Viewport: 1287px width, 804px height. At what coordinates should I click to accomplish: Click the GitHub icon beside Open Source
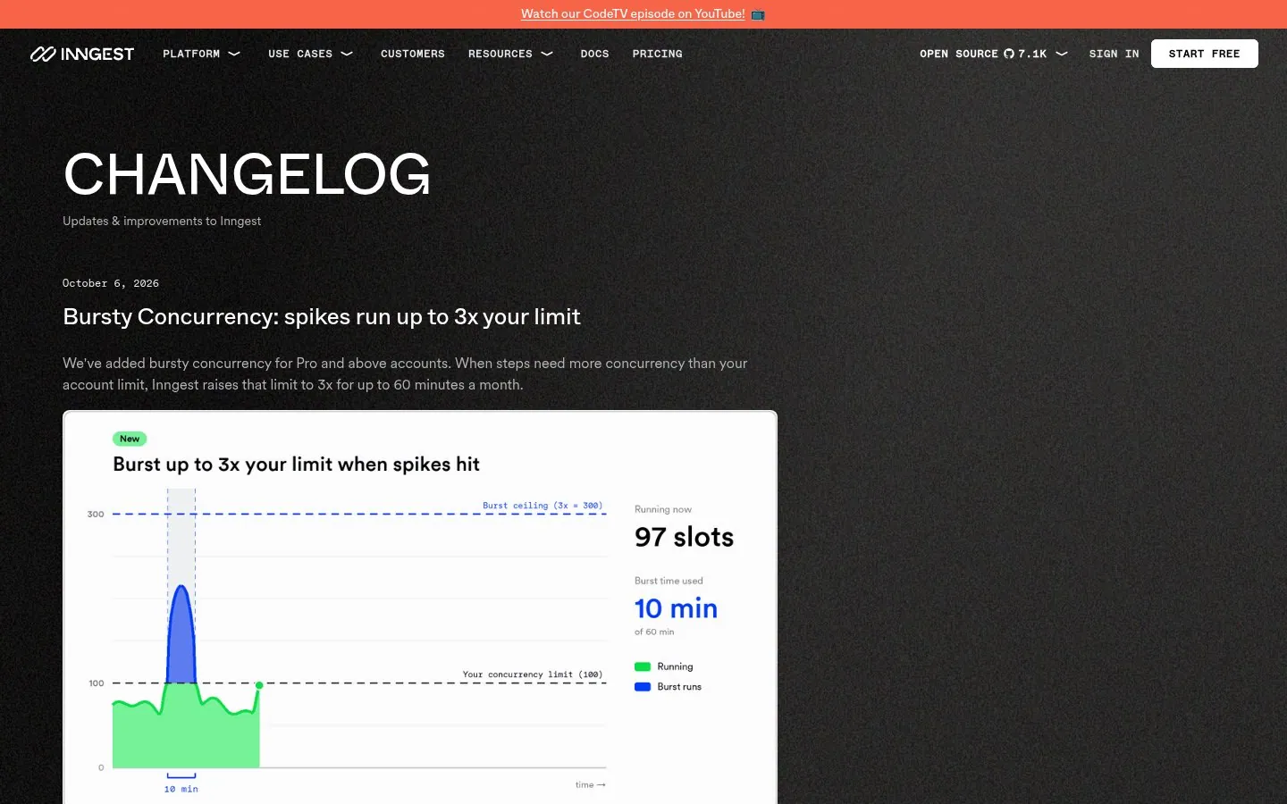1009,54
